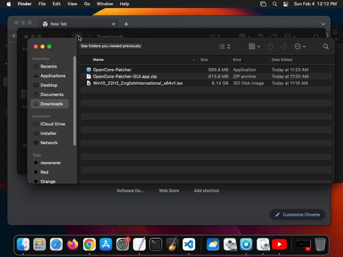Image resolution: width=343 pixels, height=257 pixels.
Task: Click the Share toolbar icon in Finder
Action: pyautogui.click(x=270, y=46)
